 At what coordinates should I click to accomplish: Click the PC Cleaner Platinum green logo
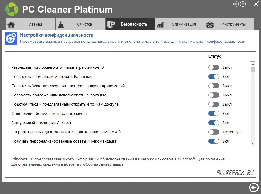[11, 9]
